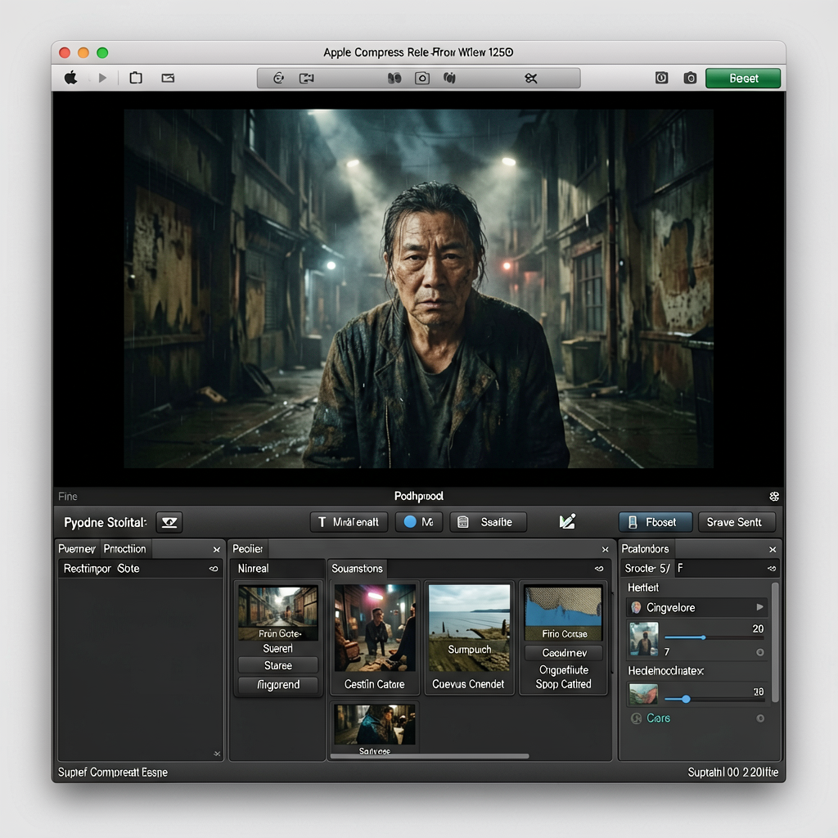Click the timer icon left of the camera
Screen dimensions: 838x838
[x=661, y=78]
